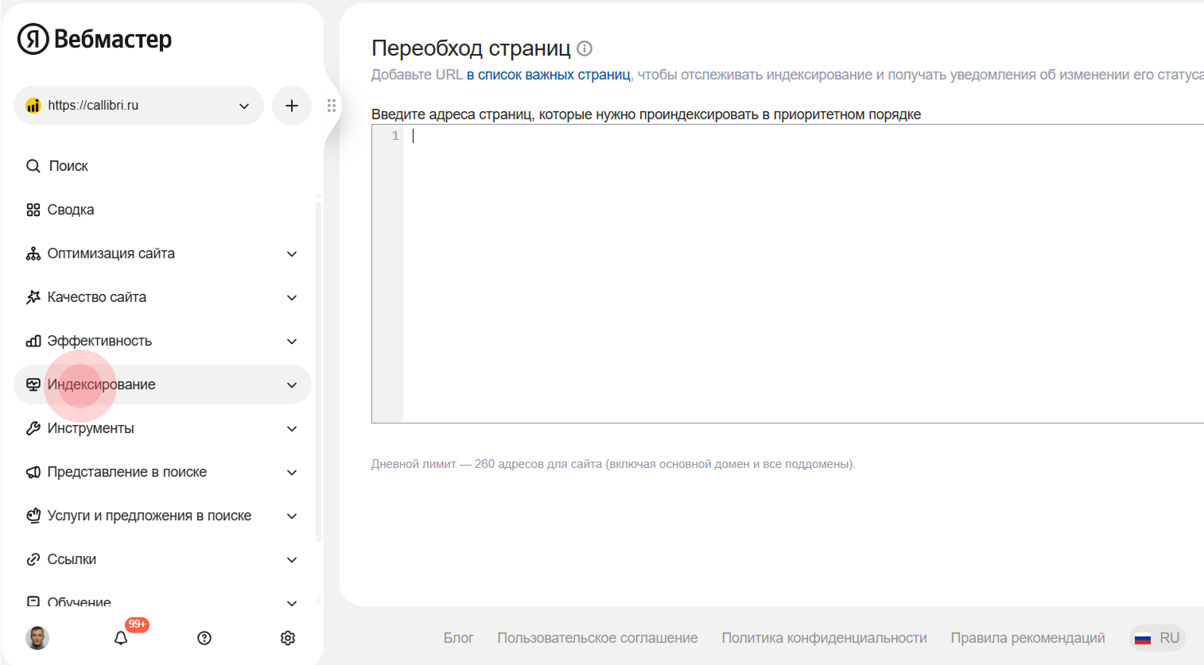Click info icon next to Переобход страниц
This screenshot has height=665, width=1204.
point(585,48)
